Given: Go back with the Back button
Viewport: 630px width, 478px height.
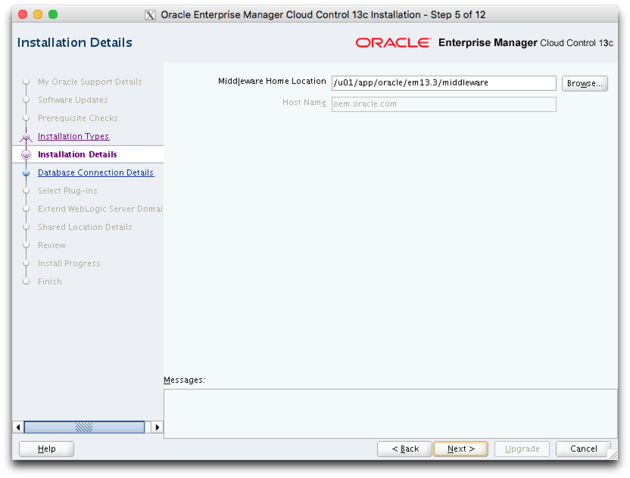Looking at the screenshot, I should click(x=405, y=449).
